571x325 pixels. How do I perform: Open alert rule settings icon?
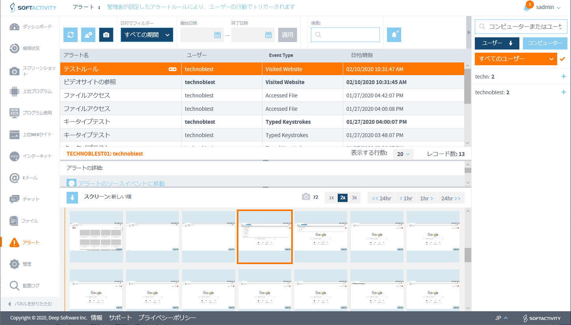(88, 35)
